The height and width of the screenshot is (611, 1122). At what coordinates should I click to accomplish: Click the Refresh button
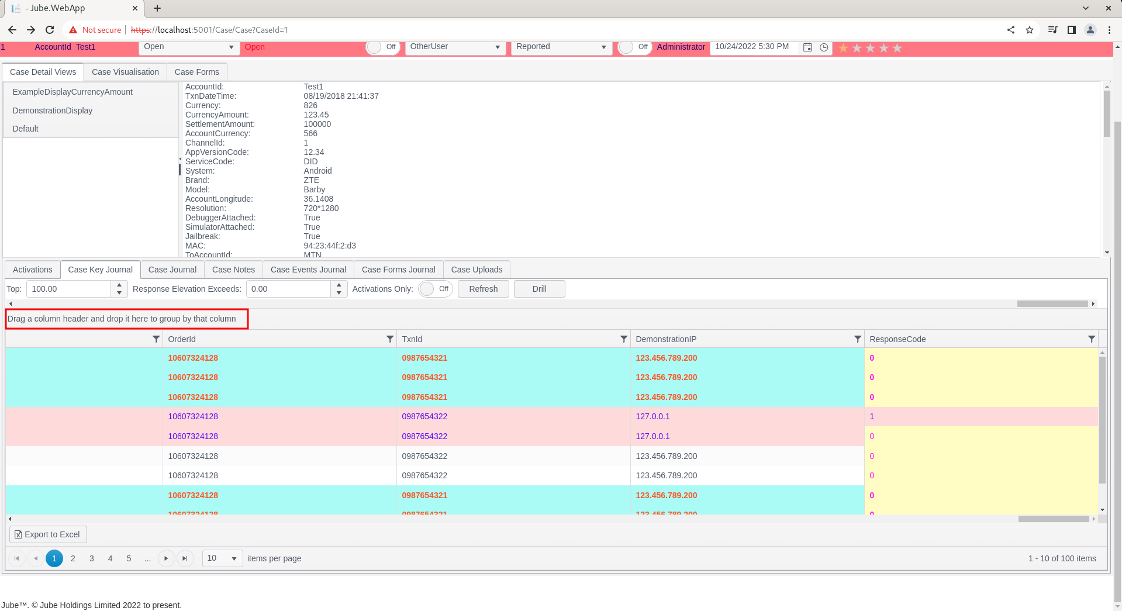tap(484, 289)
